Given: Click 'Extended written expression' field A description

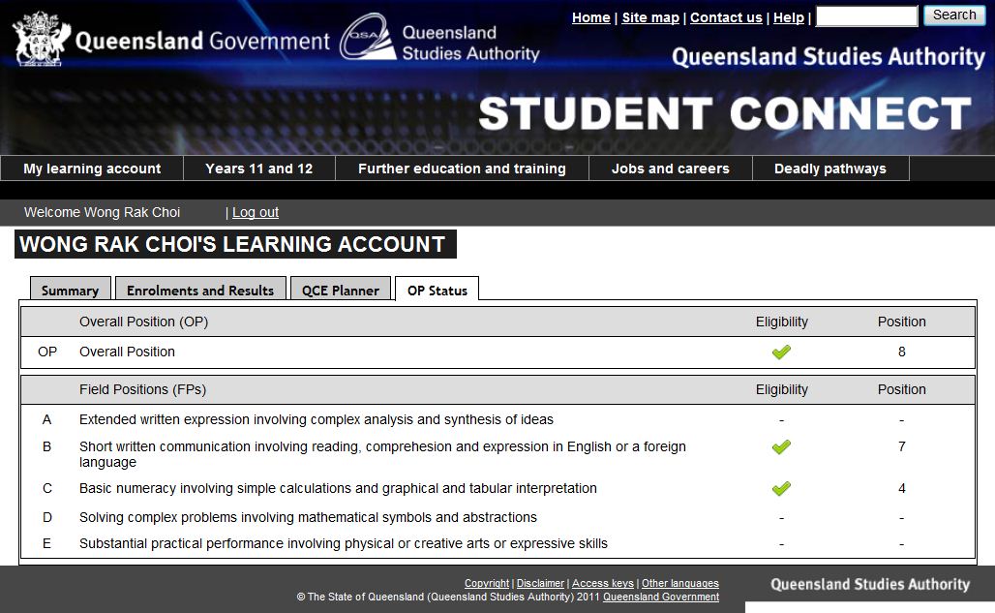Looking at the screenshot, I should click(316, 419).
